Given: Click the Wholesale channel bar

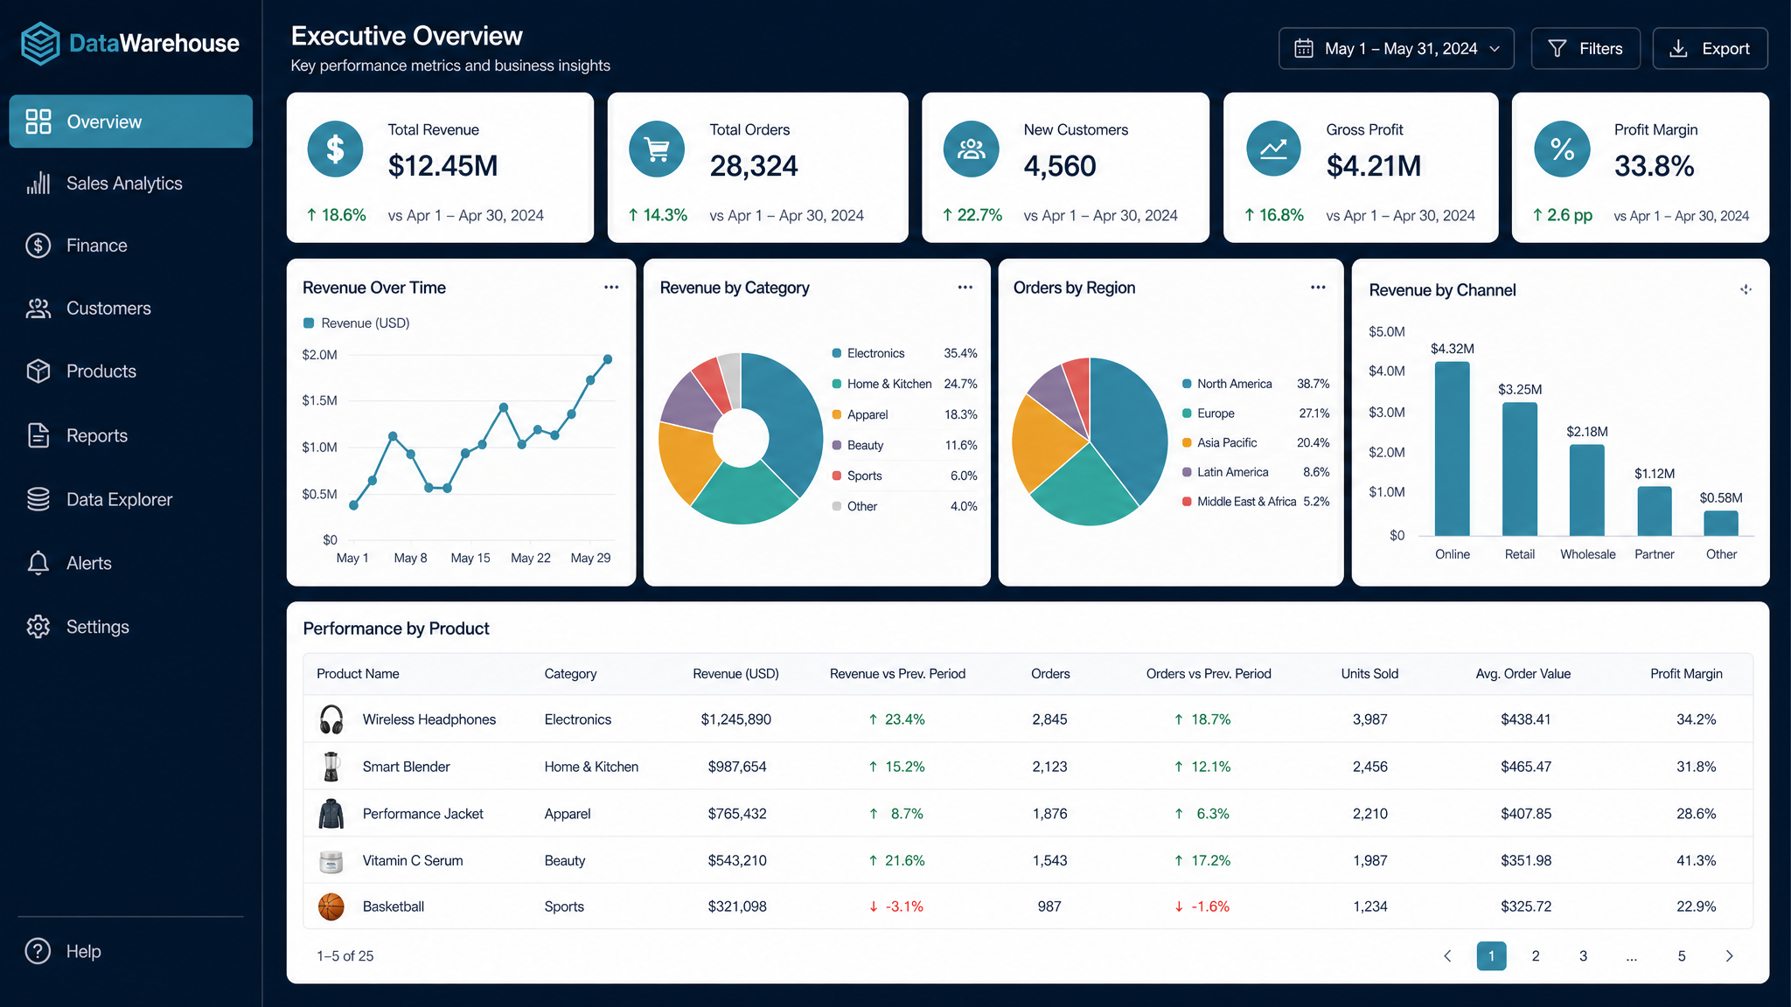Looking at the screenshot, I should coord(1587,490).
